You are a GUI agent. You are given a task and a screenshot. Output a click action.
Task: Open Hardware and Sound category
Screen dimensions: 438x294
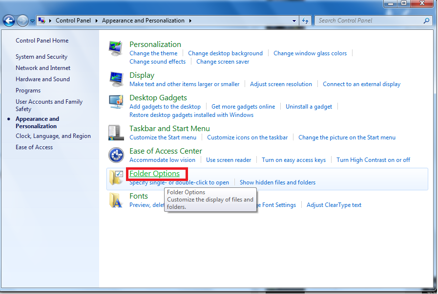[43, 79]
